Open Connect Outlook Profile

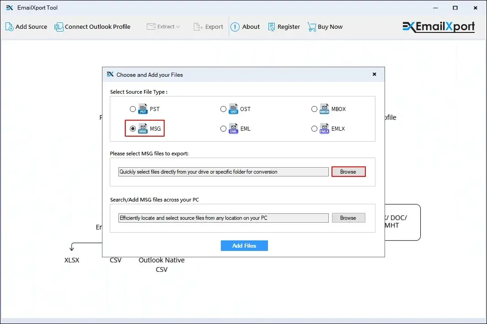(x=59, y=27)
